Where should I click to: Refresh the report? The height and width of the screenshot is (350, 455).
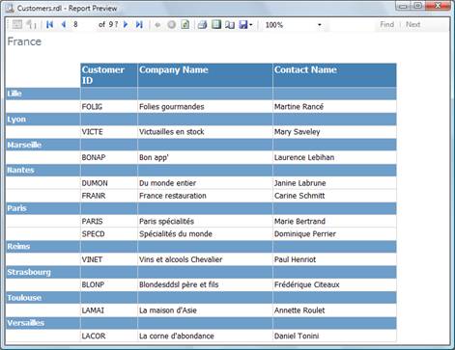tap(185, 25)
